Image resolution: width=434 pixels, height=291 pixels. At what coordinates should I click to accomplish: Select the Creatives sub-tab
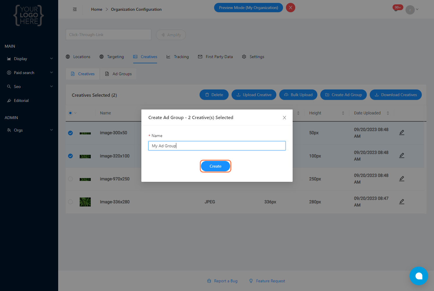click(x=83, y=74)
